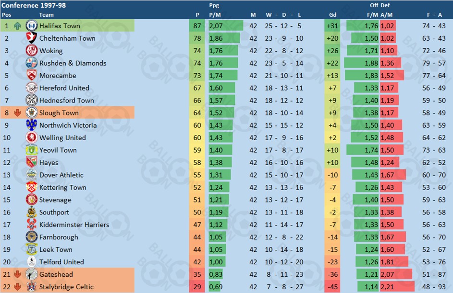This screenshot has width=453, height=293.
Task: Click the Halifax Town club crest
Action: point(31,26)
